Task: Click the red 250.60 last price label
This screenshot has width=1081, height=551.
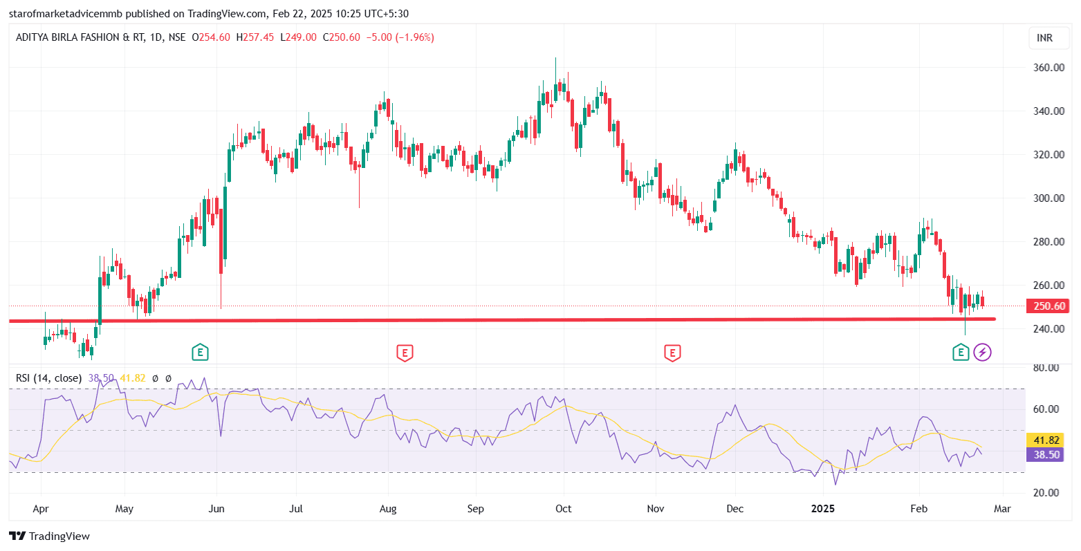Action: (x=1049, y=306)
